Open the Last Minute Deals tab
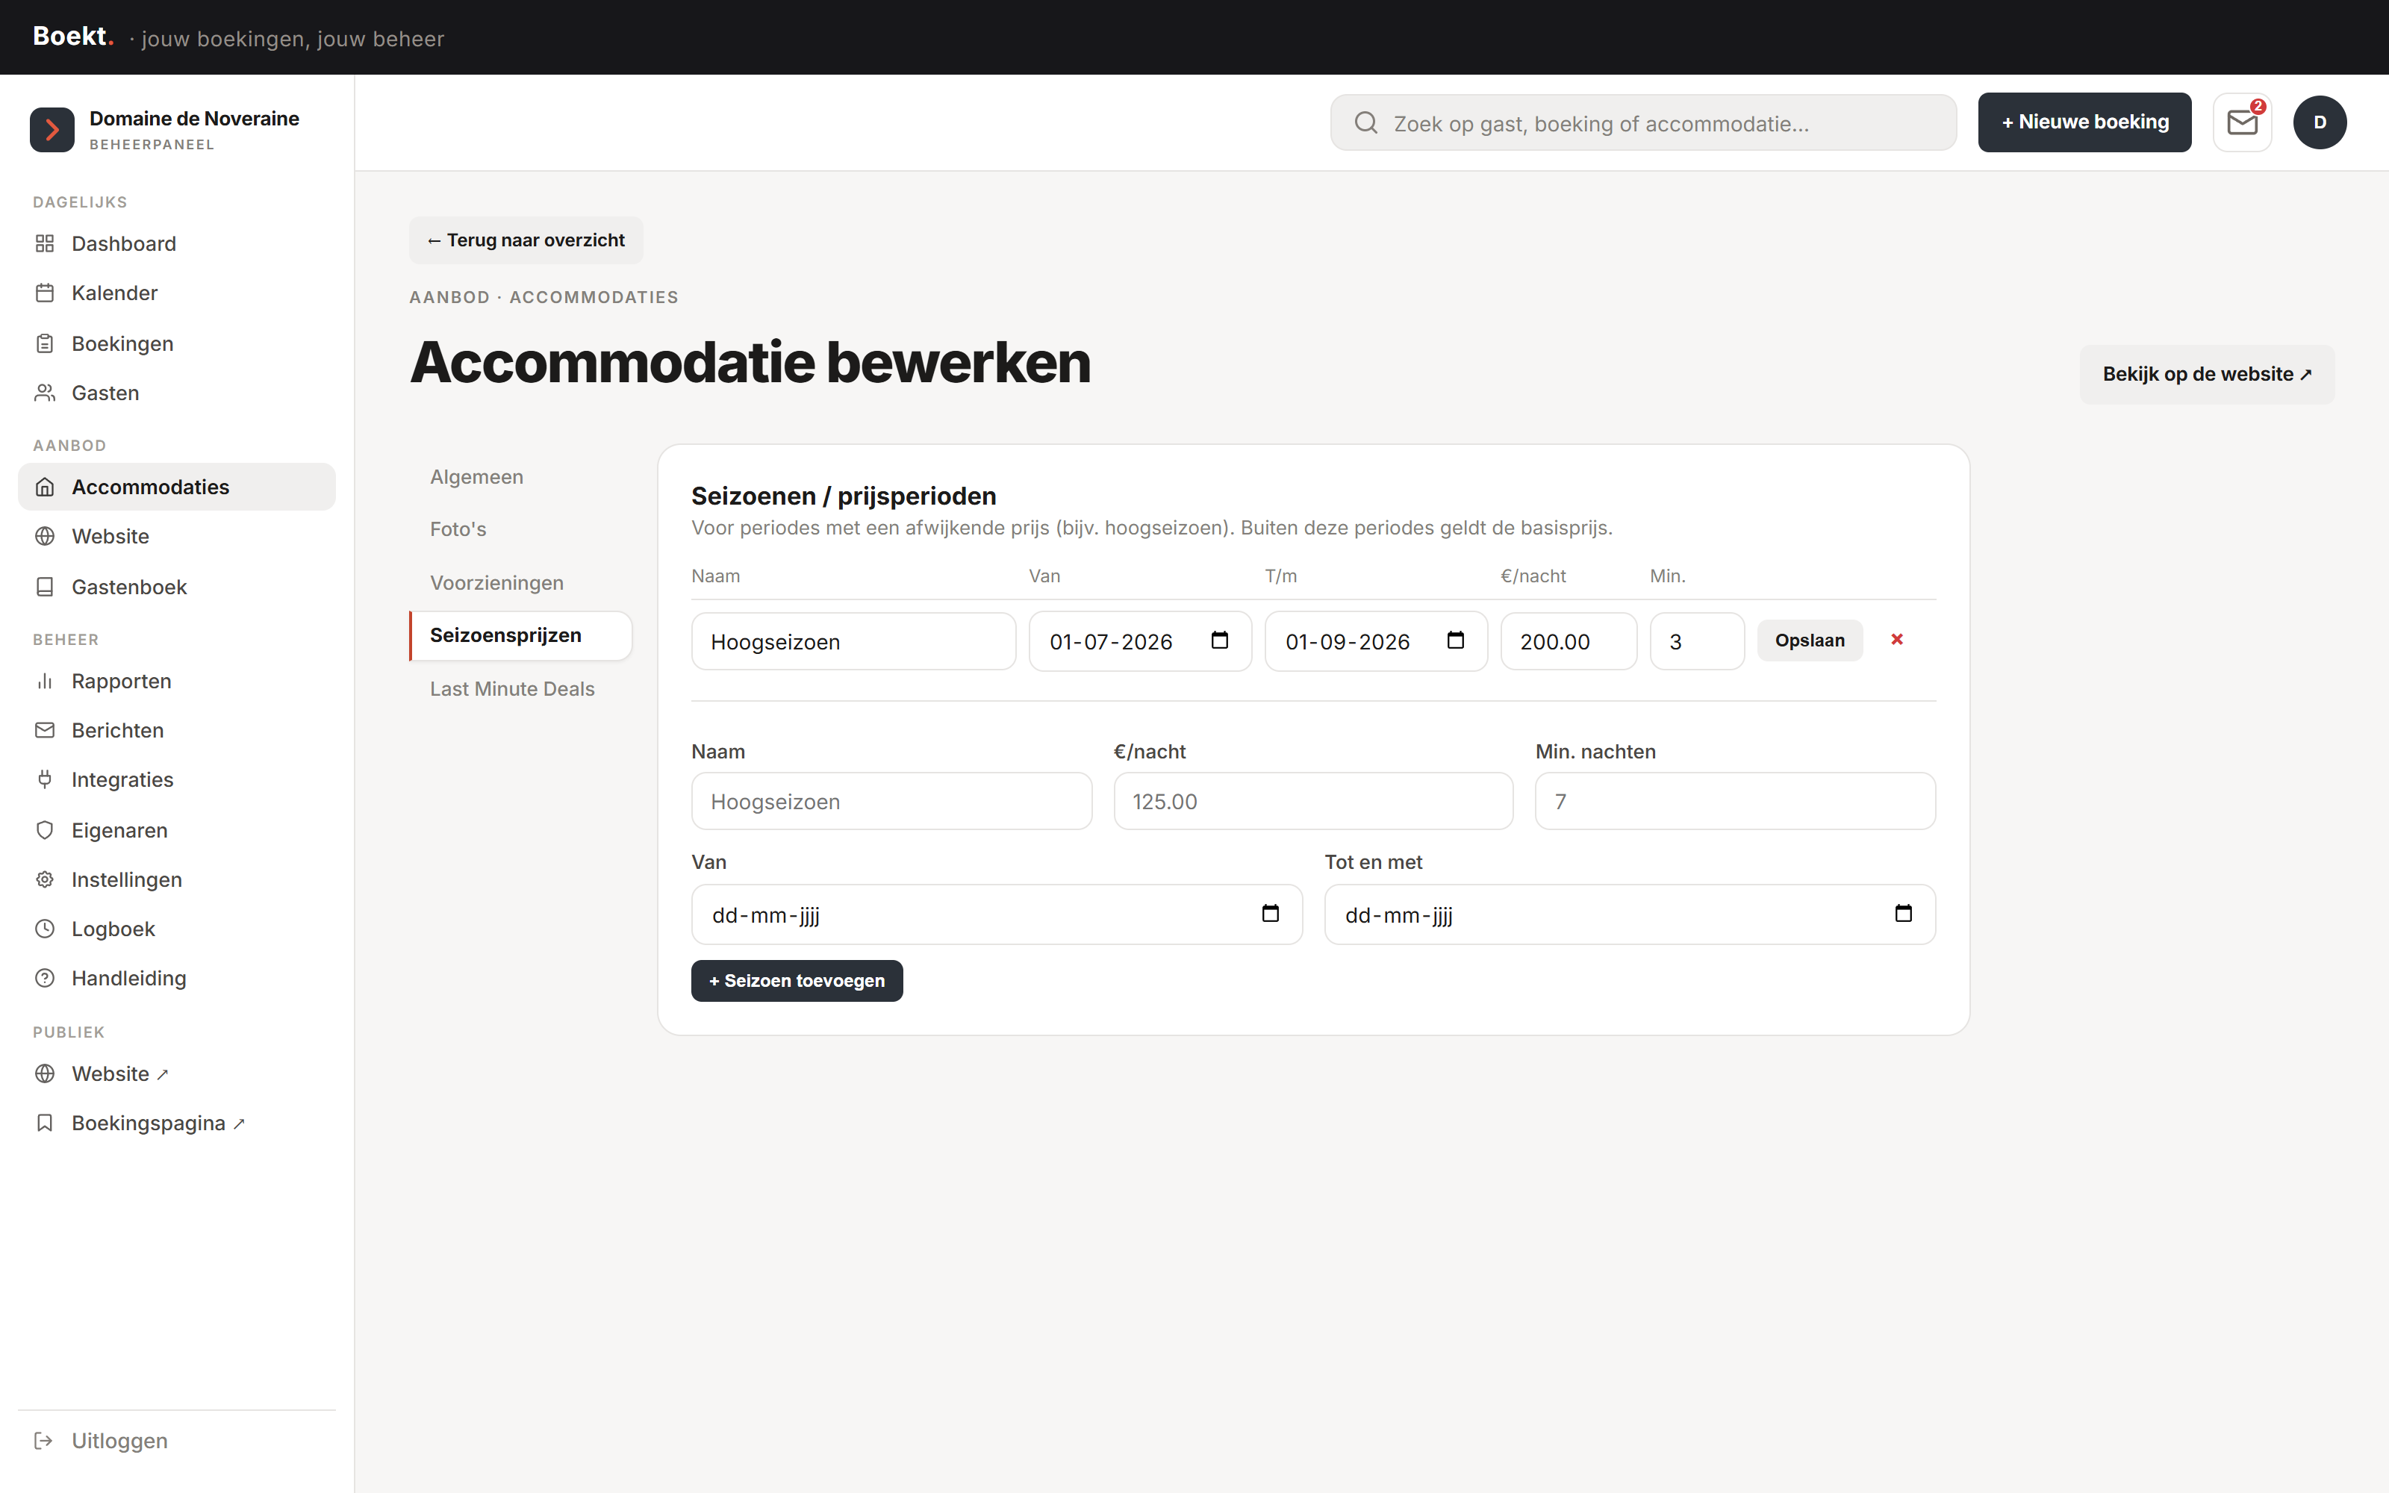 pyautogui.click(x=520, y=688)
